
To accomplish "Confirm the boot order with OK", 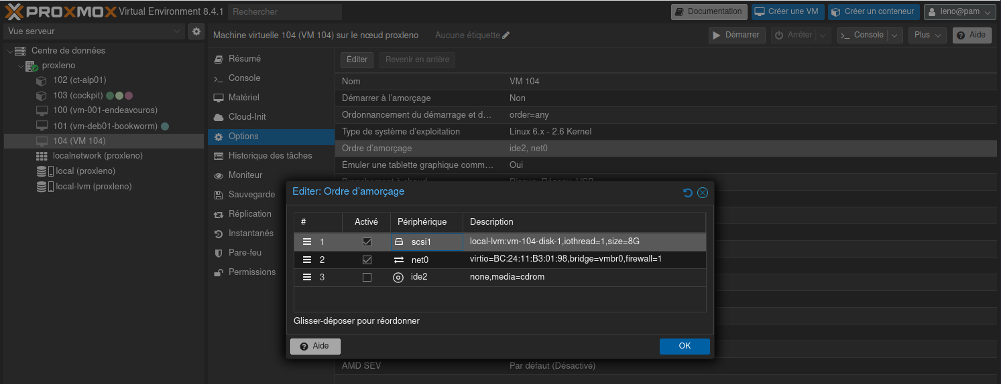I will (x=684, y=346).
